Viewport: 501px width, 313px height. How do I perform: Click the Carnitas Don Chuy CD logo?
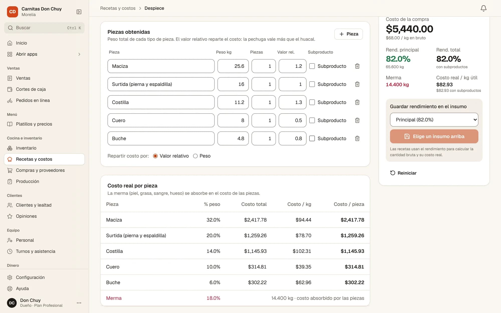pyautogui.click(x=13, y=12)
